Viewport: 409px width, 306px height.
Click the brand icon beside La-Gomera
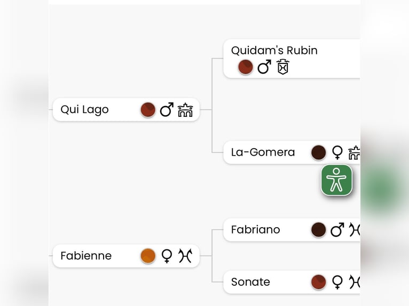[354, 152]
